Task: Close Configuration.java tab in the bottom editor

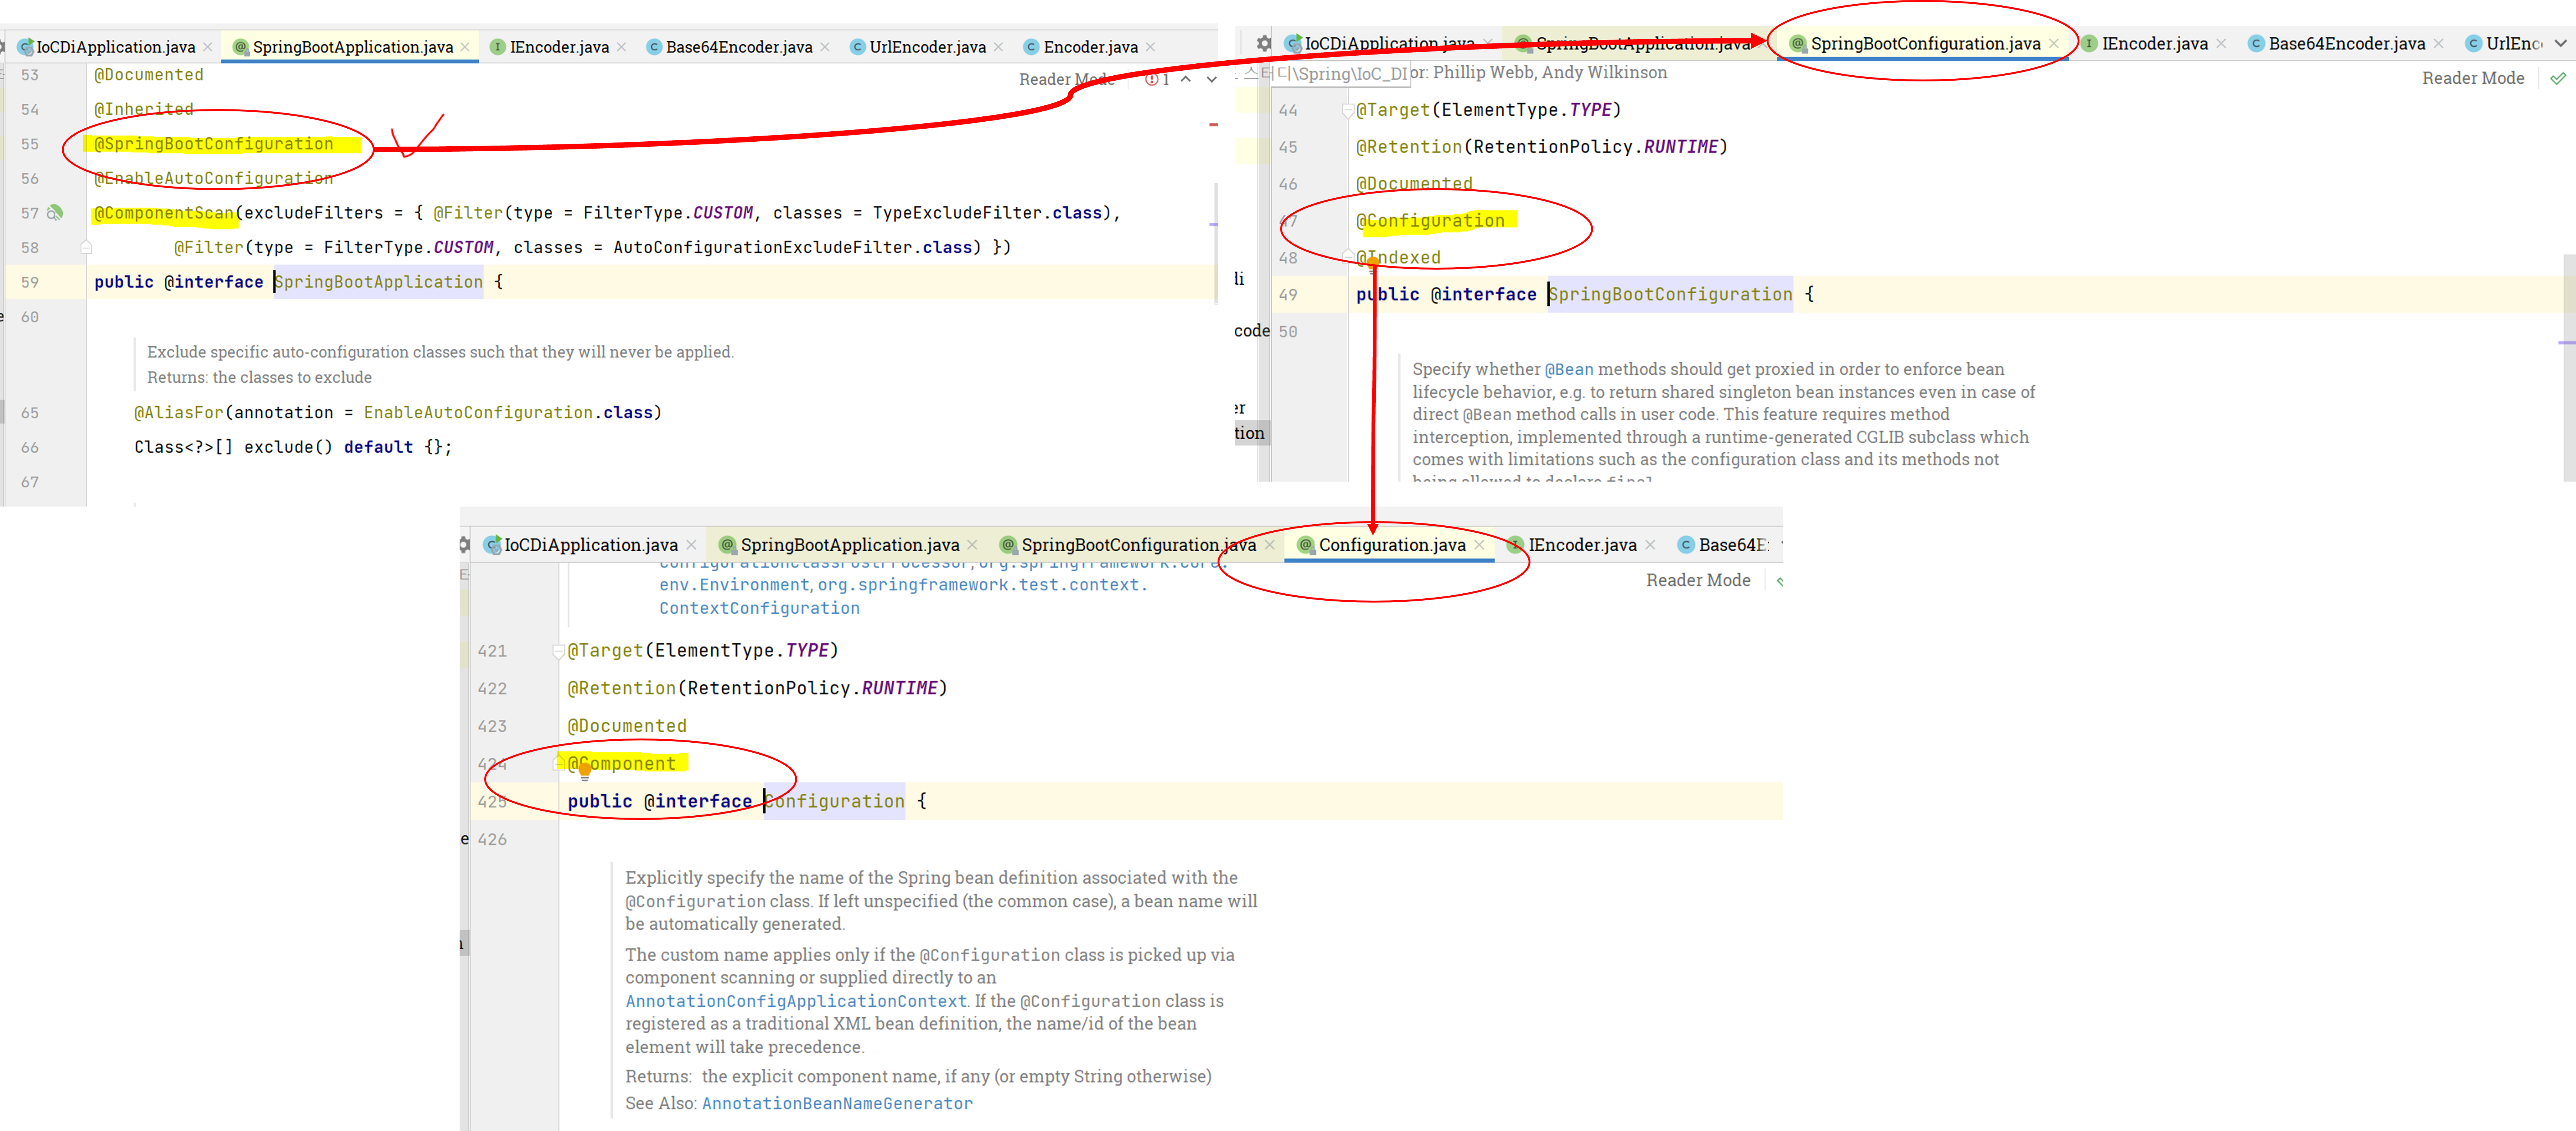Action: [1479, 545]
